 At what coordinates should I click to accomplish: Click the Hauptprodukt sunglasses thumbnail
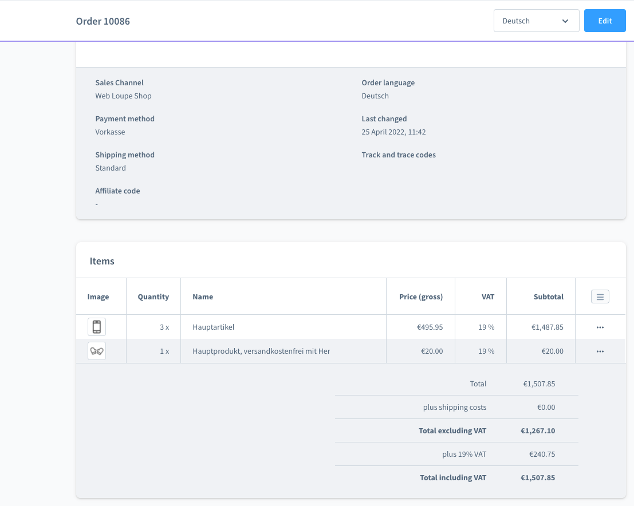(97, 351)
